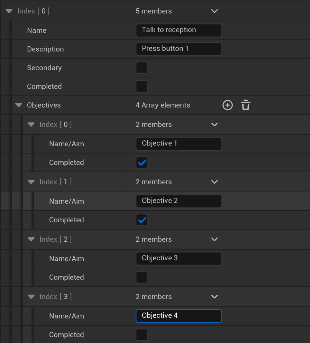Open dropdown chevron for Objectives Index [ 2 ]
The width and height of the screenshot is (310, 343).
pyautogui.click(x=215, y=239)
